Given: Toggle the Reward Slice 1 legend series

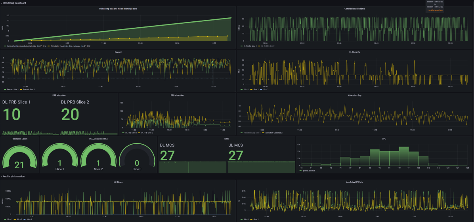Looking at the screenshot, I should coord(13,90).
